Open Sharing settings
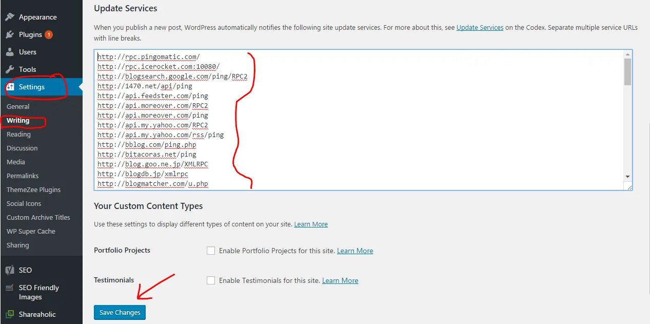The image size is (650, 324). coord(17,245)
